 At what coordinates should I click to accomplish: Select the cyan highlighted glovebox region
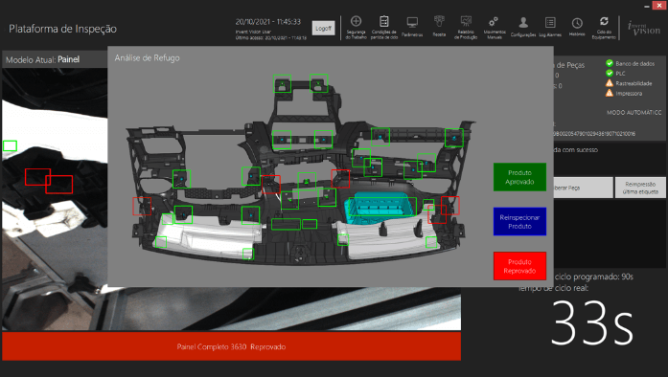[x=380, y=208]
